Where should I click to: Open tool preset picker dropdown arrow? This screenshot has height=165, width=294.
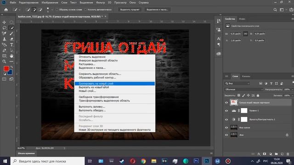(x=19, y=10)
